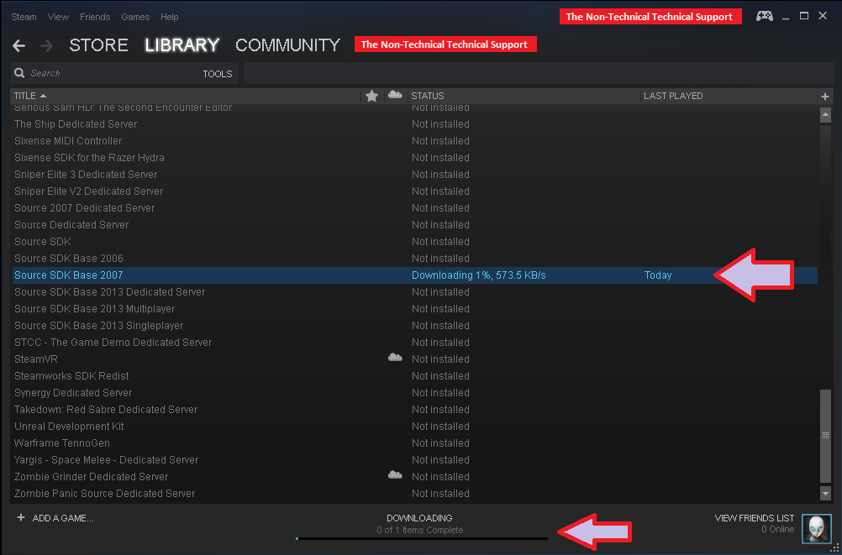
Task: Click scrollbar up arrow
Action: 825,114
